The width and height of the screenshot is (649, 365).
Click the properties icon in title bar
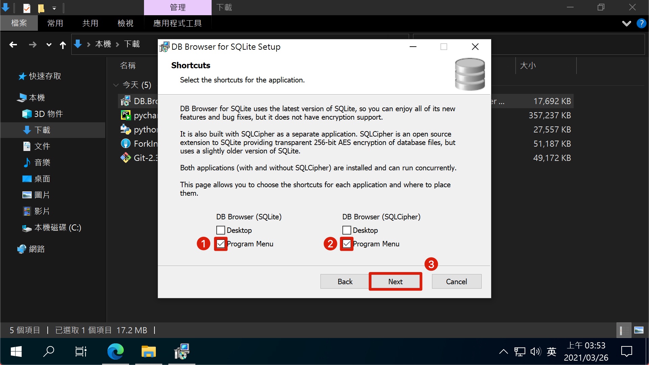click(x=27, y=8)
